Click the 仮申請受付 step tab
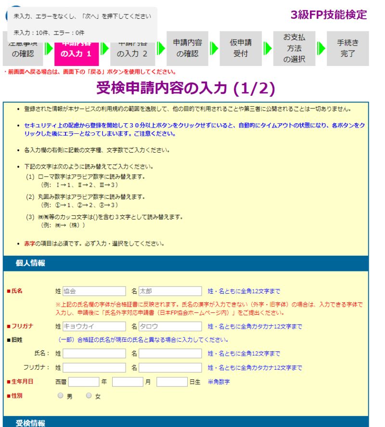The height and width of the screenshot is (427, 385). (x=241, y=49)
